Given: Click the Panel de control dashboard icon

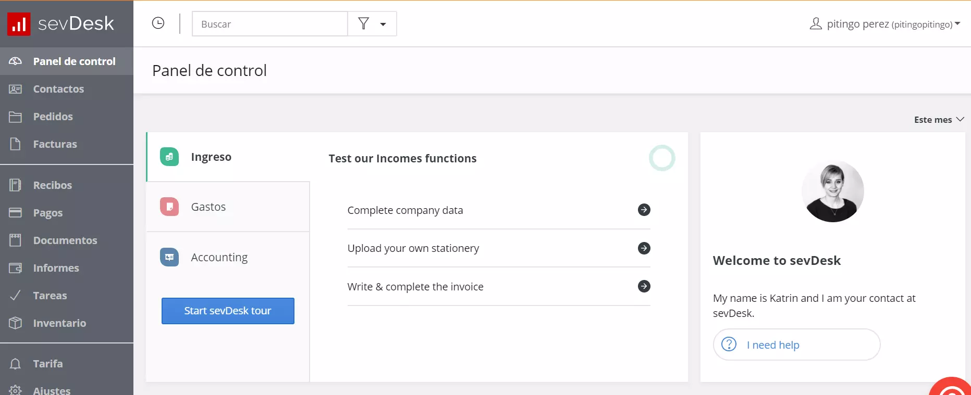Looking at the screenshot, I should (x=16, y=61).
